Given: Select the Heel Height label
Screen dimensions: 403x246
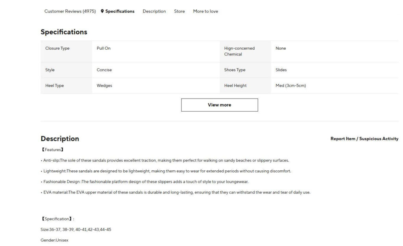Looking at the screenshot, I should click(x=235, y=86).
